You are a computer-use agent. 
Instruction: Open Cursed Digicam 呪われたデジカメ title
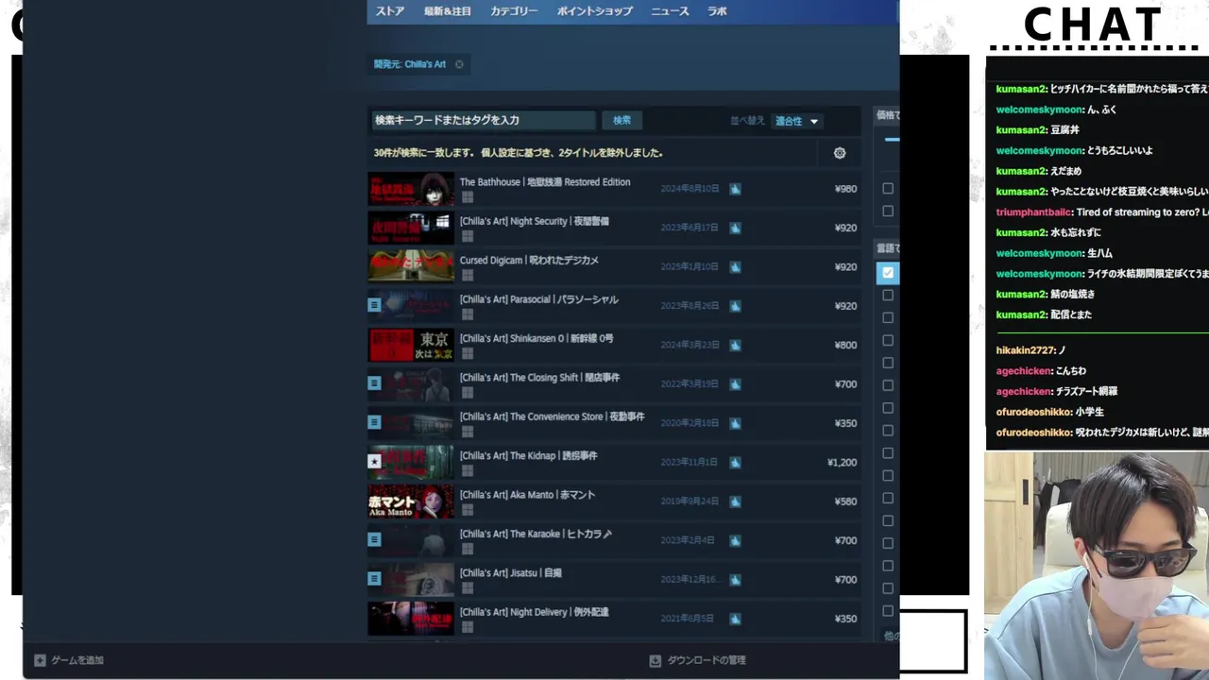529,261
